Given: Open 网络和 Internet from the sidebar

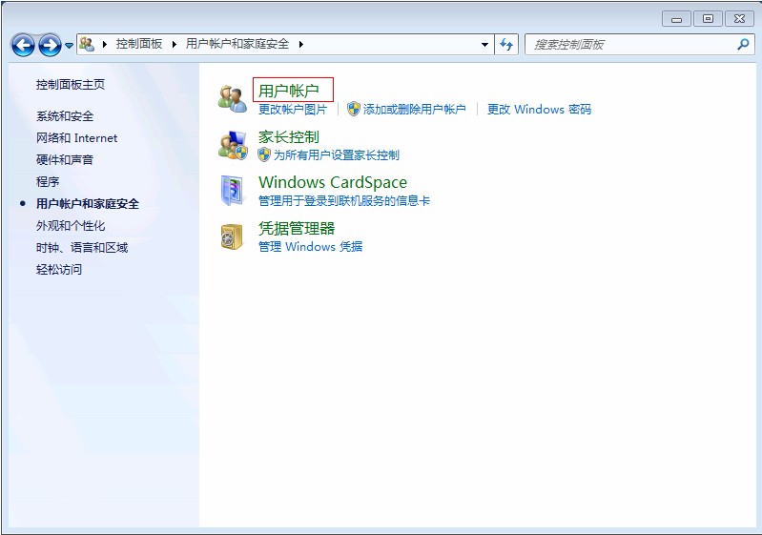Looking at the screenshot, I should (76, 138).
